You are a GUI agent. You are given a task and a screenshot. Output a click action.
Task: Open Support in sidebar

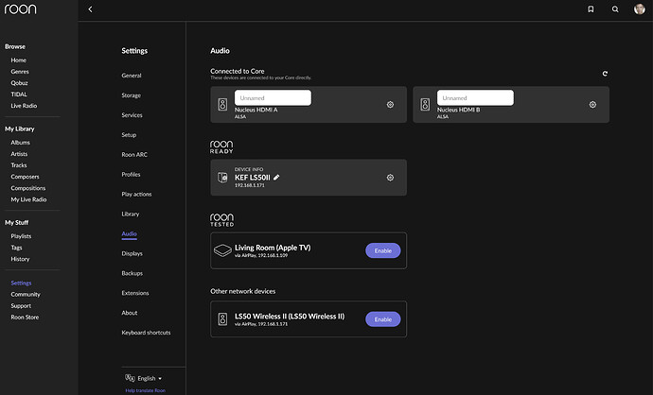[21, 306]
